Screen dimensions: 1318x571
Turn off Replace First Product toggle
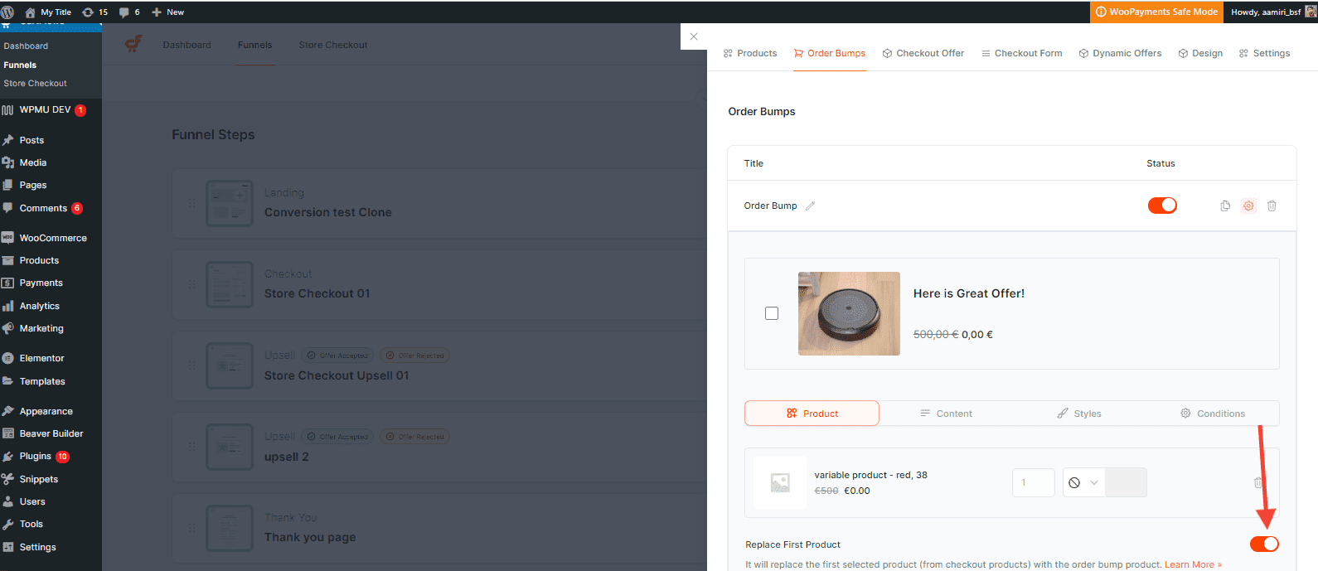(x=1264, y=544)
